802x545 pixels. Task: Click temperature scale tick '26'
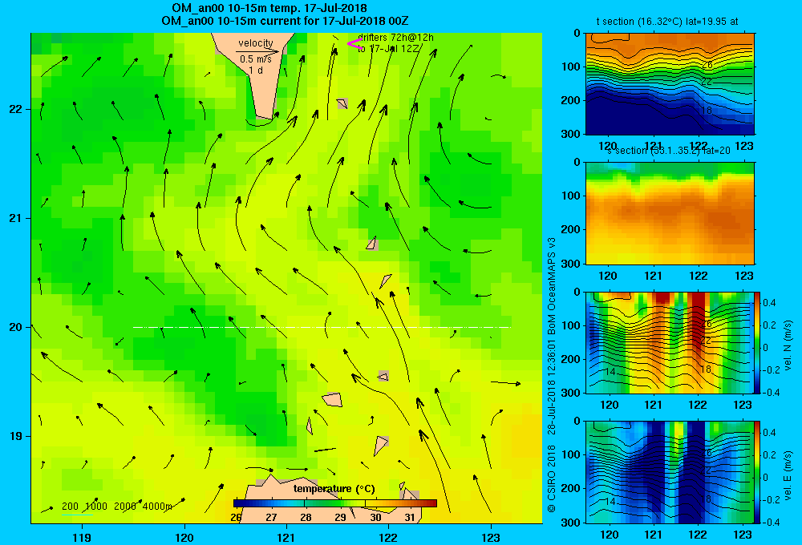pyautogui.click(x=236, y=518)
